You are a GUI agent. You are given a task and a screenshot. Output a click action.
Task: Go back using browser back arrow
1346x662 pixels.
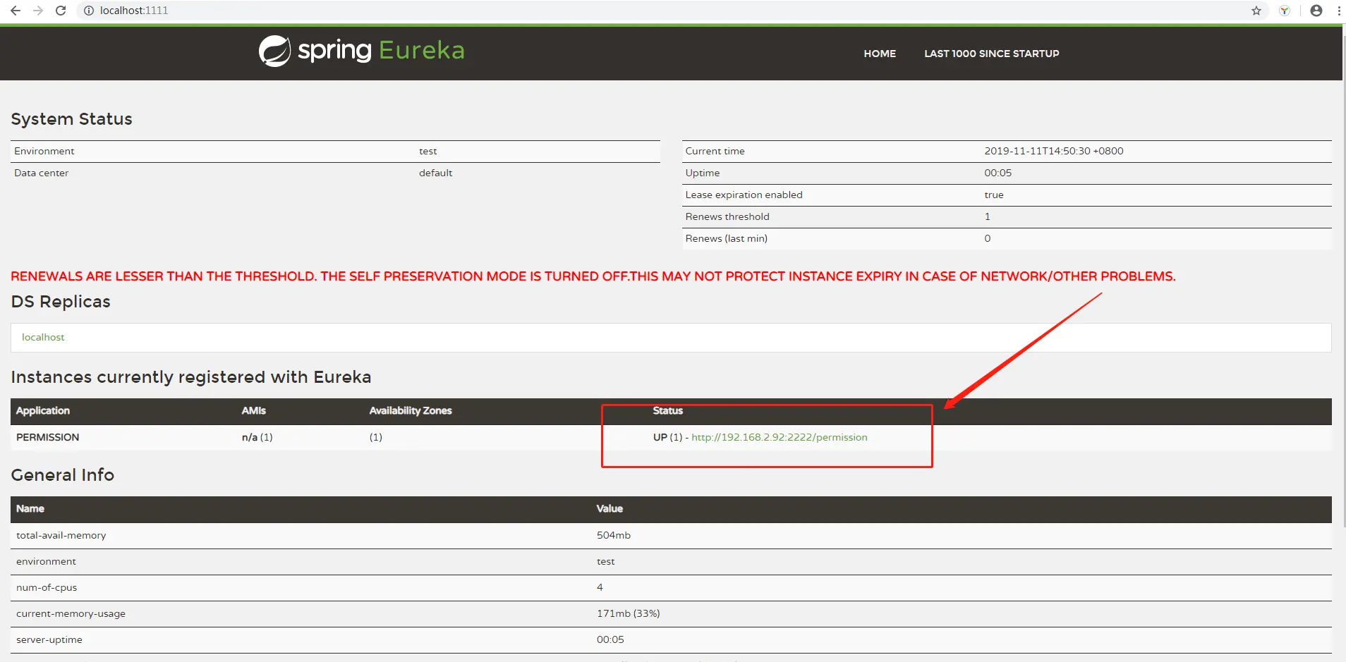[x=16, y=11]
